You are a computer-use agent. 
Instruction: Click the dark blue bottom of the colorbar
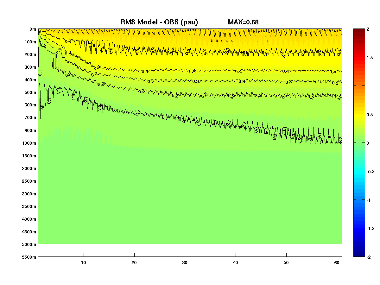359,255
